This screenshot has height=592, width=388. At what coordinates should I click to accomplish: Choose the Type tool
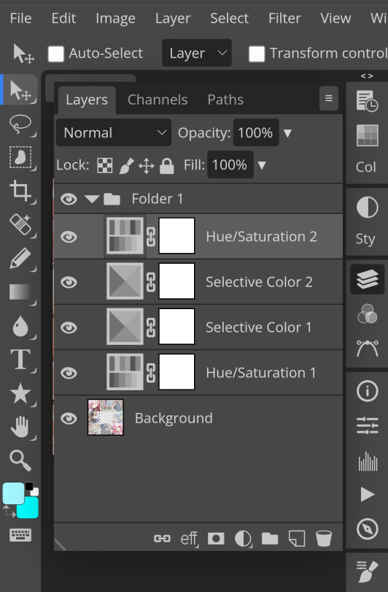click(20, 359)
